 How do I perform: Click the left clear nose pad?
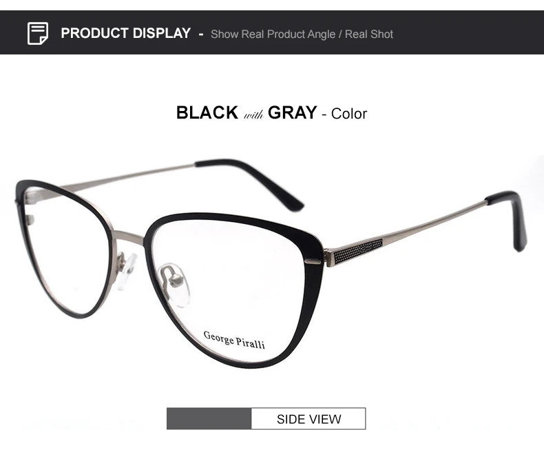125,270
